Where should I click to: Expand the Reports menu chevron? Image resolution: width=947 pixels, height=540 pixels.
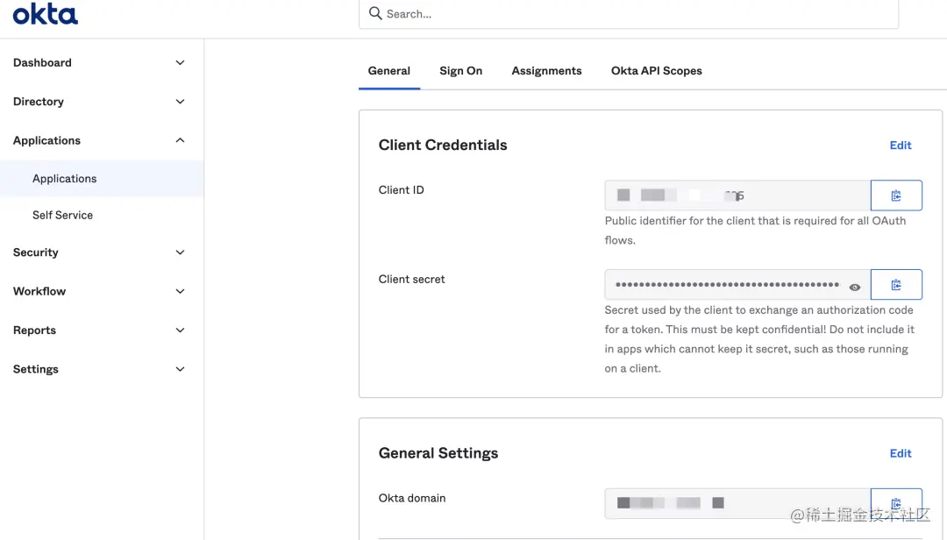click(180, 330)
